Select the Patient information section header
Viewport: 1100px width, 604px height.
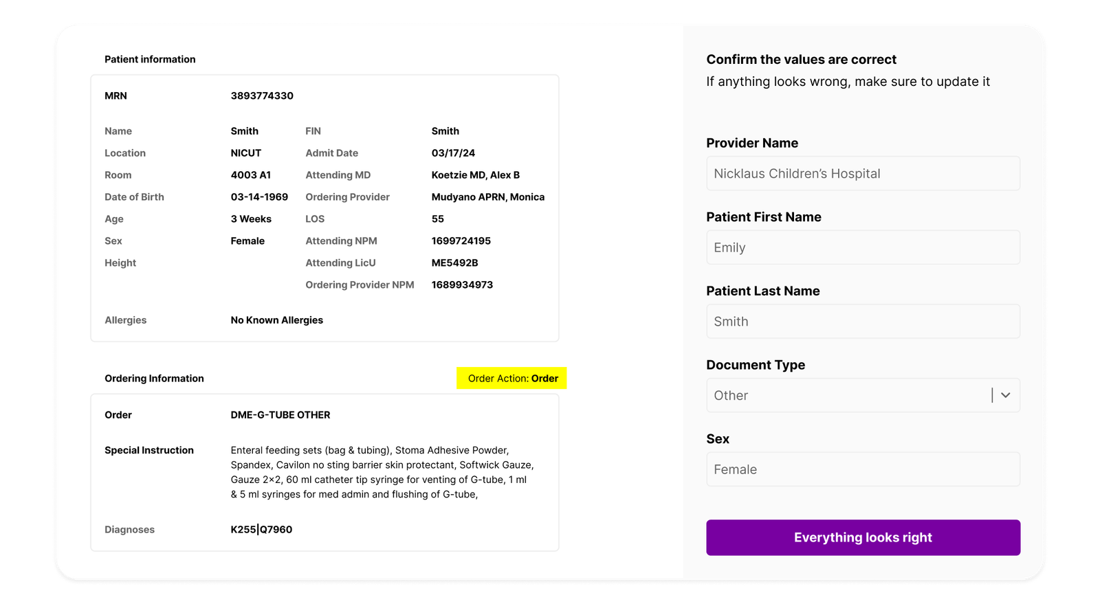coord(150,59)
